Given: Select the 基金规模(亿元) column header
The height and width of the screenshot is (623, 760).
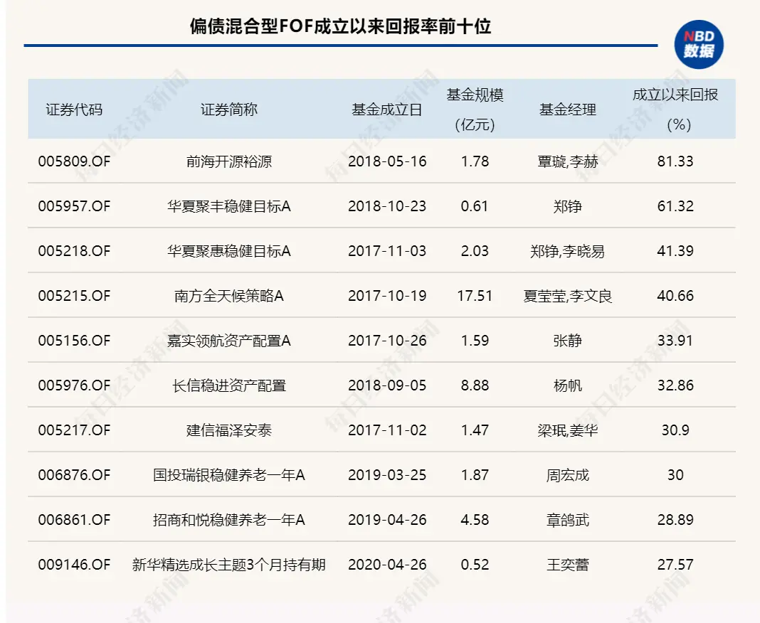Looking at the screenshot, I should click(x=475, y=110).
